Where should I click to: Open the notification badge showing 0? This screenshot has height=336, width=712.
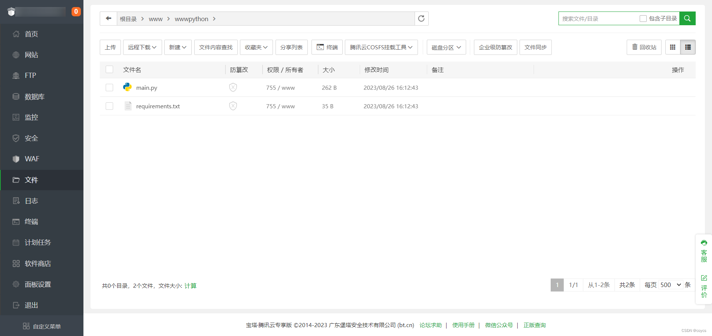[76, 11]
